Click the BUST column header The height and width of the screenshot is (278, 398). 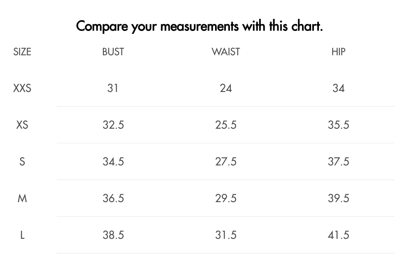113,52
